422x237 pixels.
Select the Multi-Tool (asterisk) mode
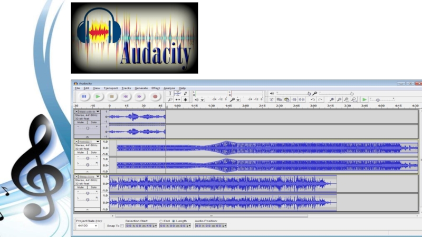point(185,100)
